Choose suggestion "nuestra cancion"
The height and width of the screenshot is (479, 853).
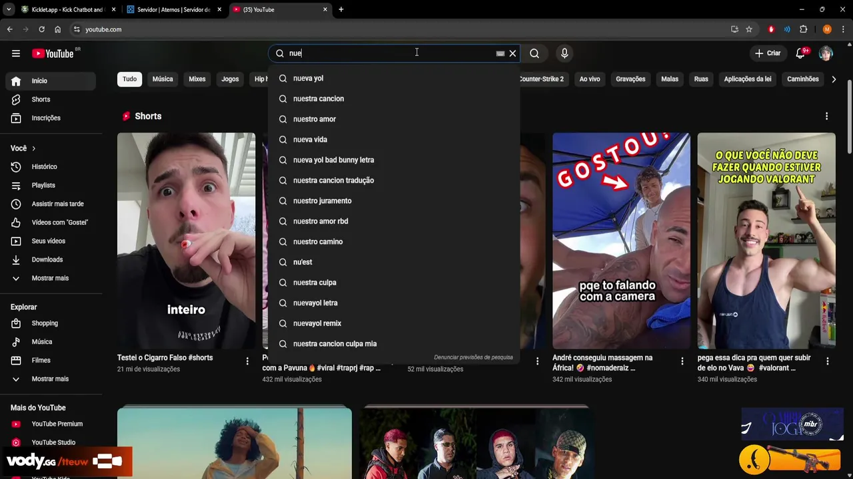click(393, 98)
